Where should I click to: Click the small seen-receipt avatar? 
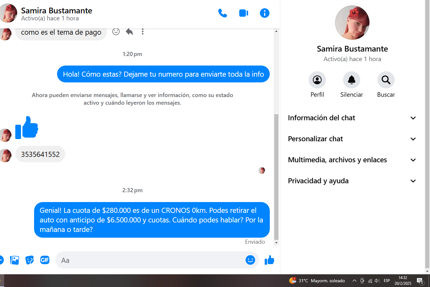tap(262, 171)
